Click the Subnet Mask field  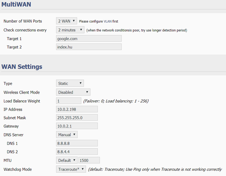tap(77, 118)
